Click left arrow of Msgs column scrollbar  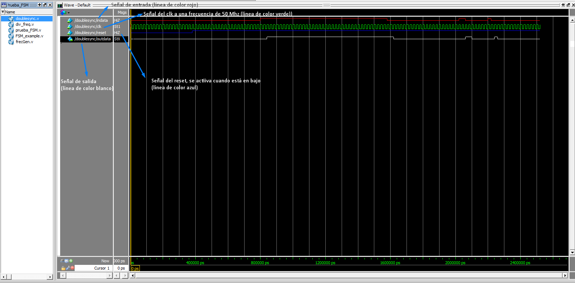click(116, 276)
